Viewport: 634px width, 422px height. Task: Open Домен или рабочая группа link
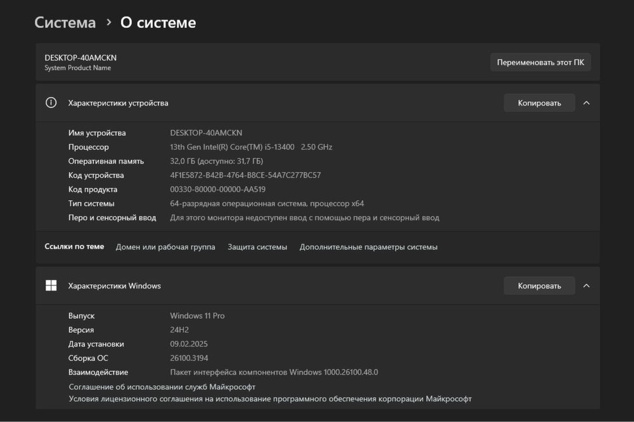[x=165, y=247]
